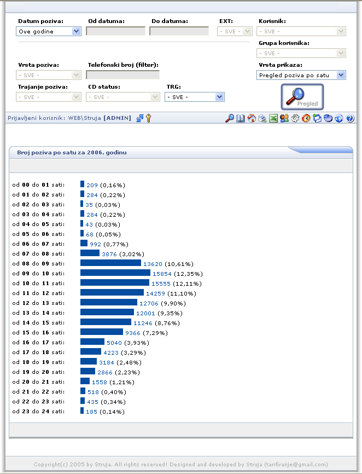
Task: Click the switch user arrows icon
Action: pyautogui.click(x=140, y=118)
